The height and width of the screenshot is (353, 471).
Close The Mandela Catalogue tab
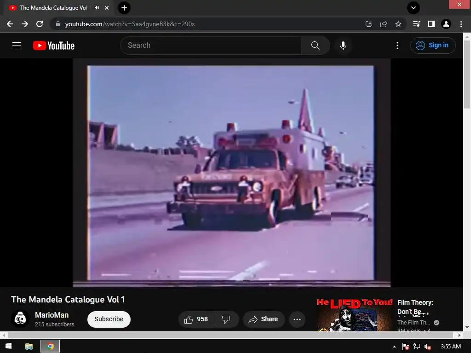click(x=107, y=8)
